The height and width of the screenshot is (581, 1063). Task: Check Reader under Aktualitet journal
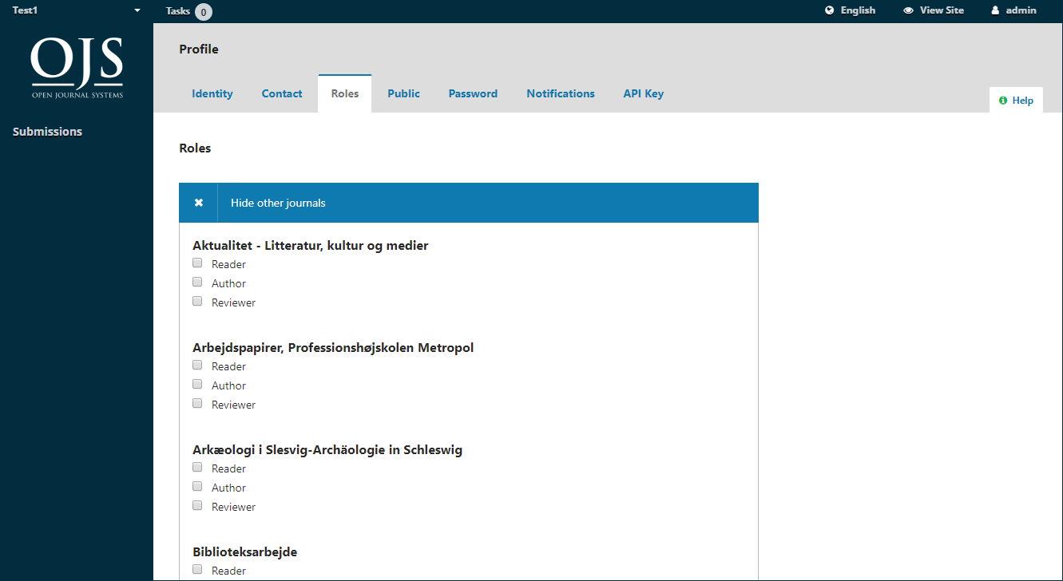coord(197,263)
